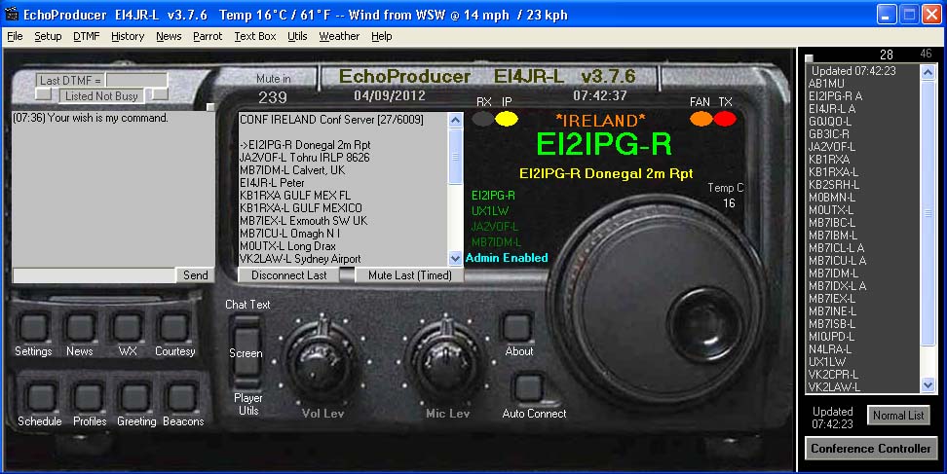
Task: Click the conference list scroll up arrow
Action: (x=455, y=120)
